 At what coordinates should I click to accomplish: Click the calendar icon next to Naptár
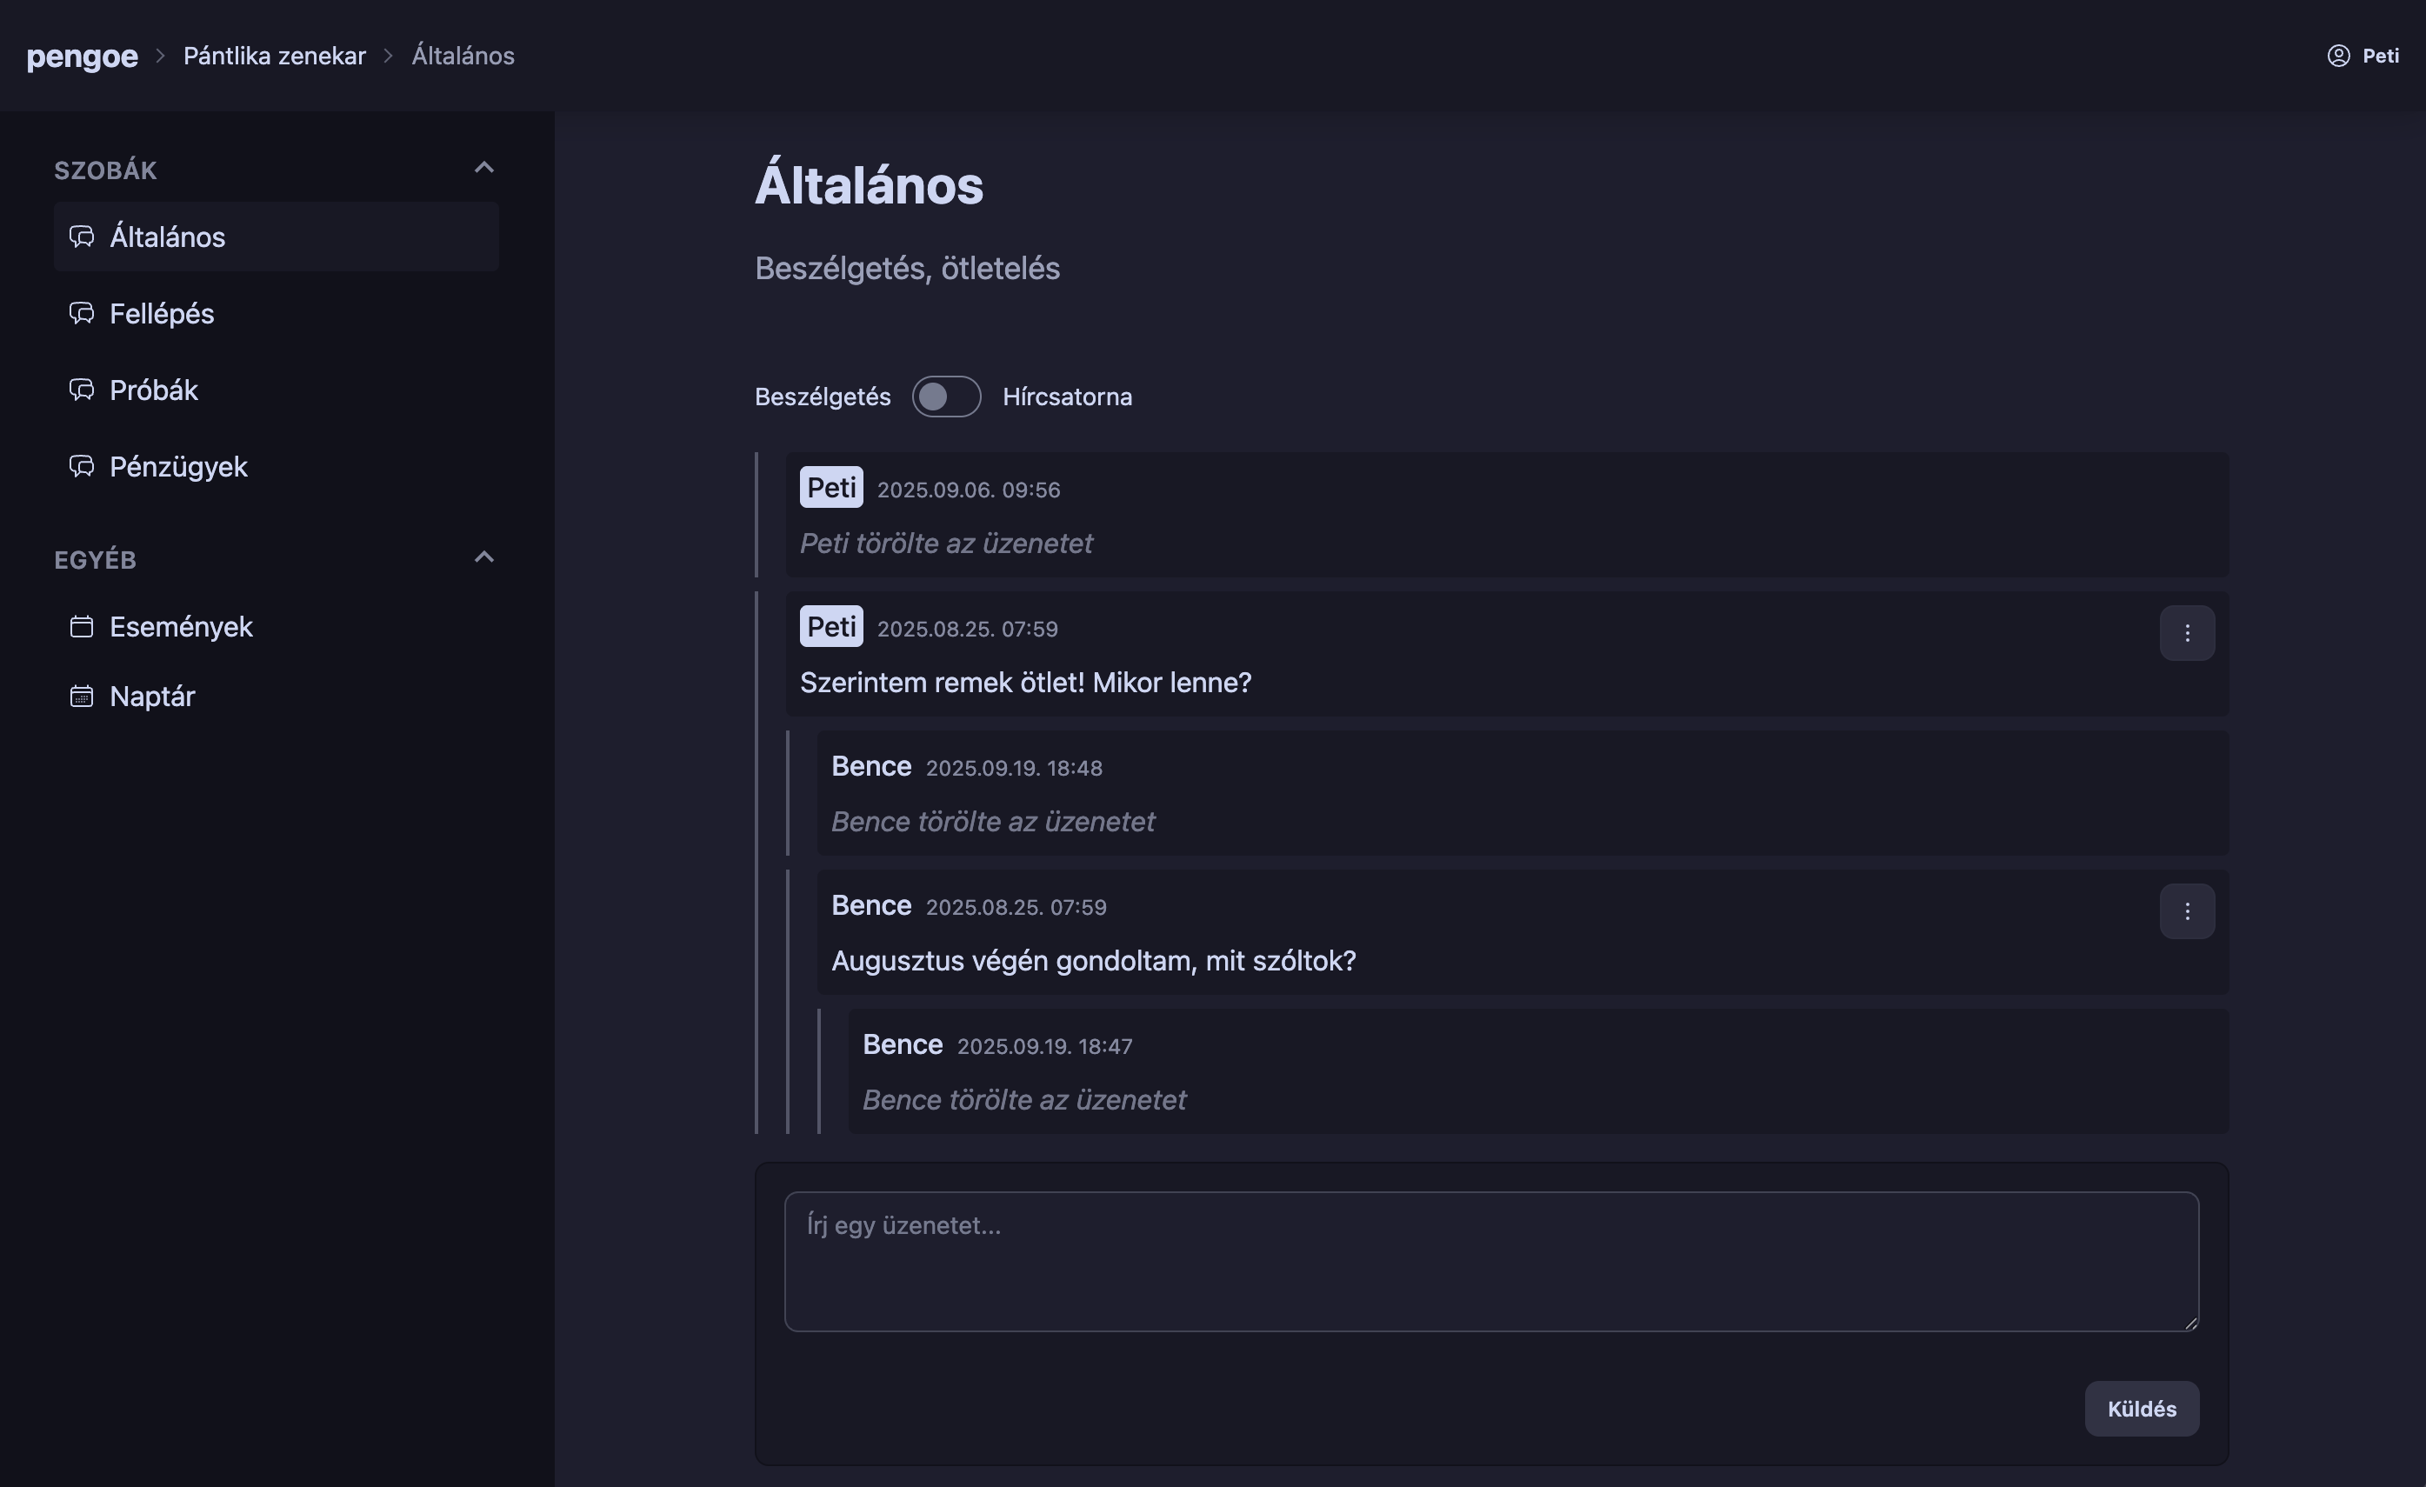[82, 697]
